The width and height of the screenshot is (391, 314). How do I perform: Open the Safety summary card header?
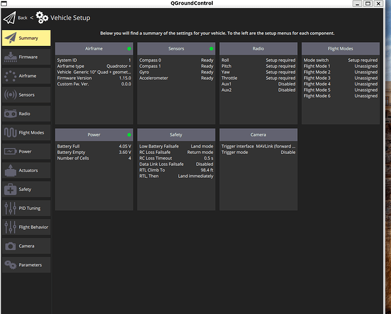[176, 134]
